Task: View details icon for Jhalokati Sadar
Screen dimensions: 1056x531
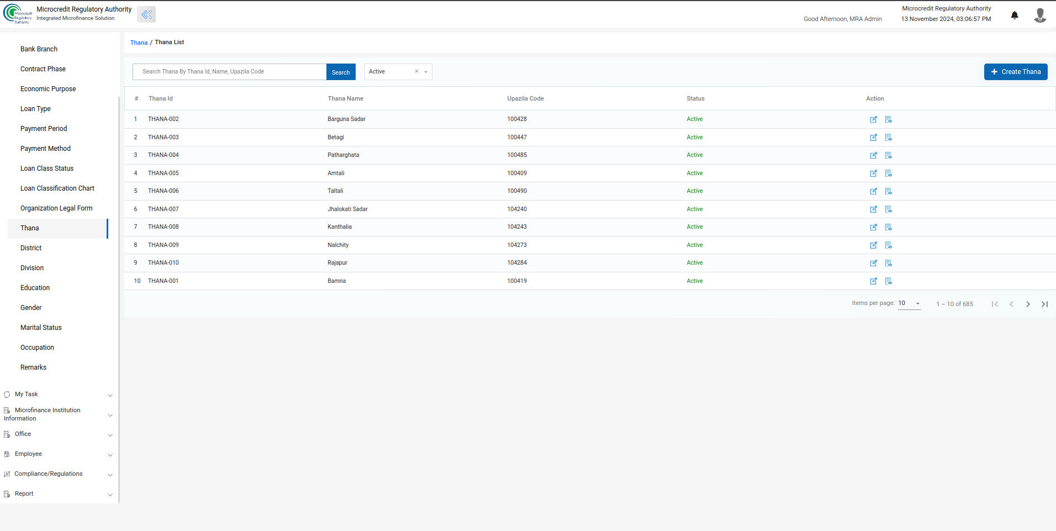Action: point(888,209)
